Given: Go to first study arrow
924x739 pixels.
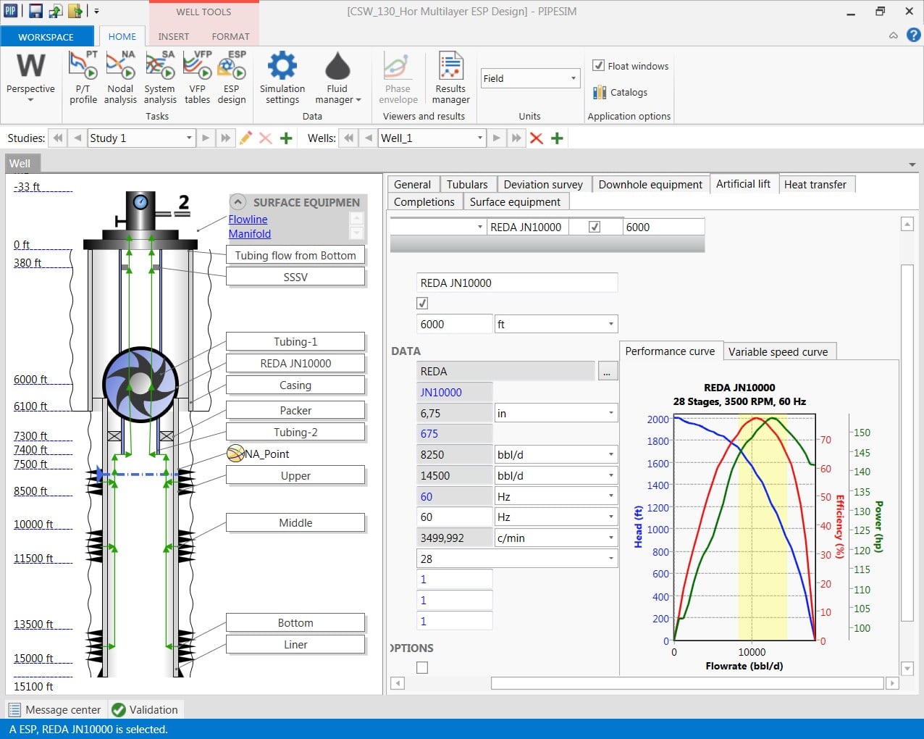Looking at the screenshot, I should click(58, 138).
